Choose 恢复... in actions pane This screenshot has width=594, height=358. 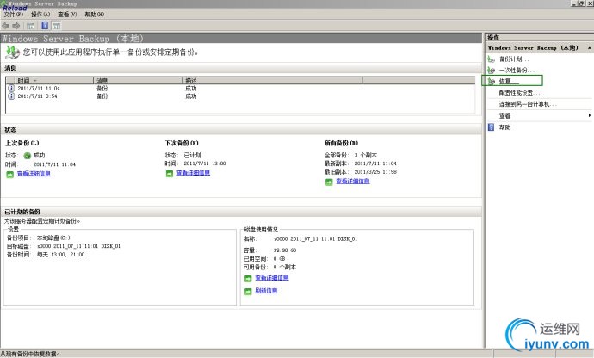pos(509,81)
